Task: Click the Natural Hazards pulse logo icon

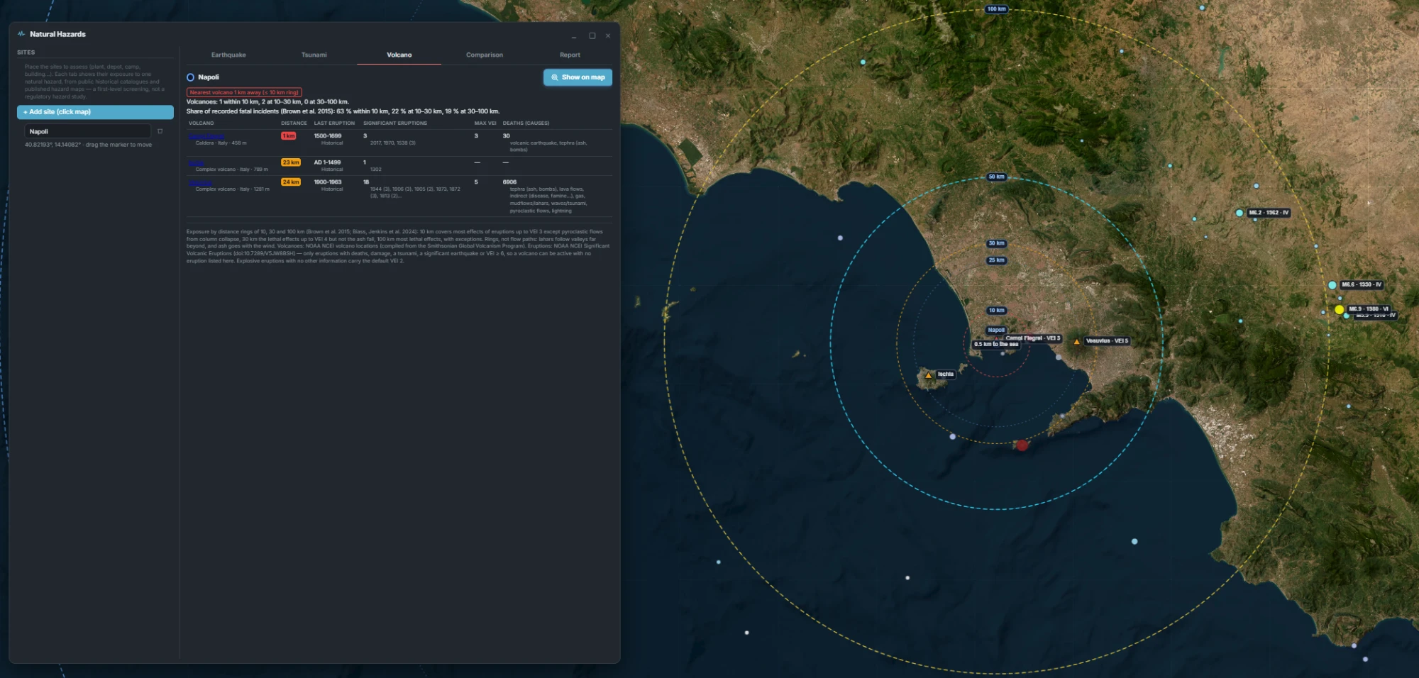Action: tap(21, 34)
